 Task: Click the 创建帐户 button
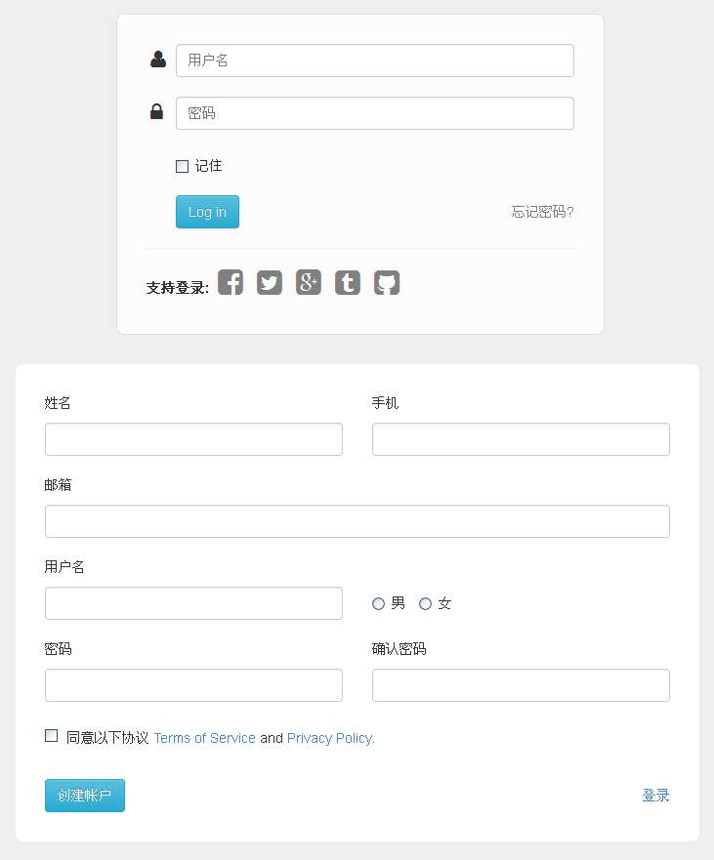[85, 796]
